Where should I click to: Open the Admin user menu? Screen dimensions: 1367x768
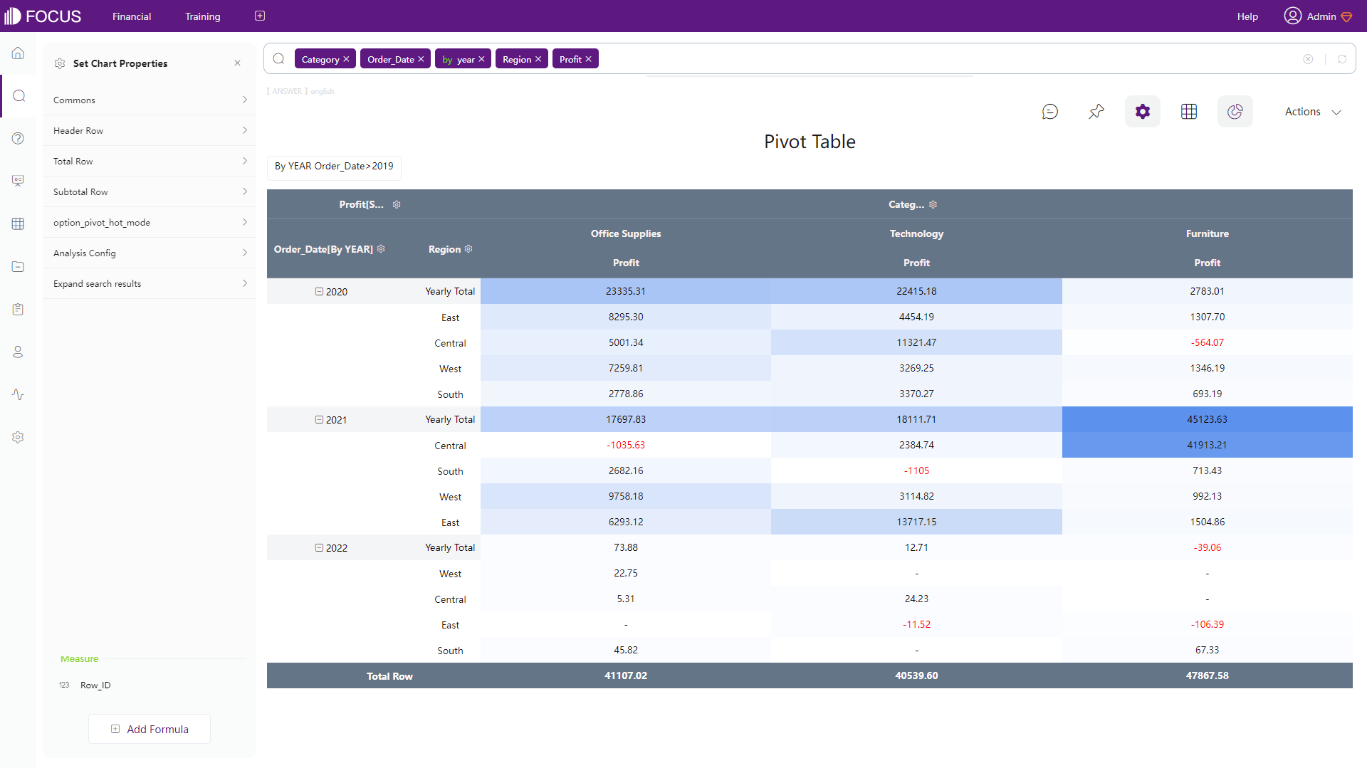(1318, 16)
